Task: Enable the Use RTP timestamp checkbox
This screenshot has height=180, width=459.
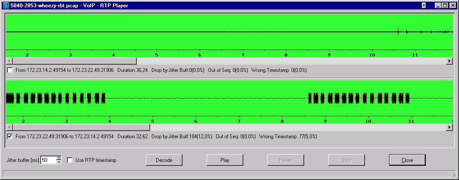Action: [x=70, y=160]
